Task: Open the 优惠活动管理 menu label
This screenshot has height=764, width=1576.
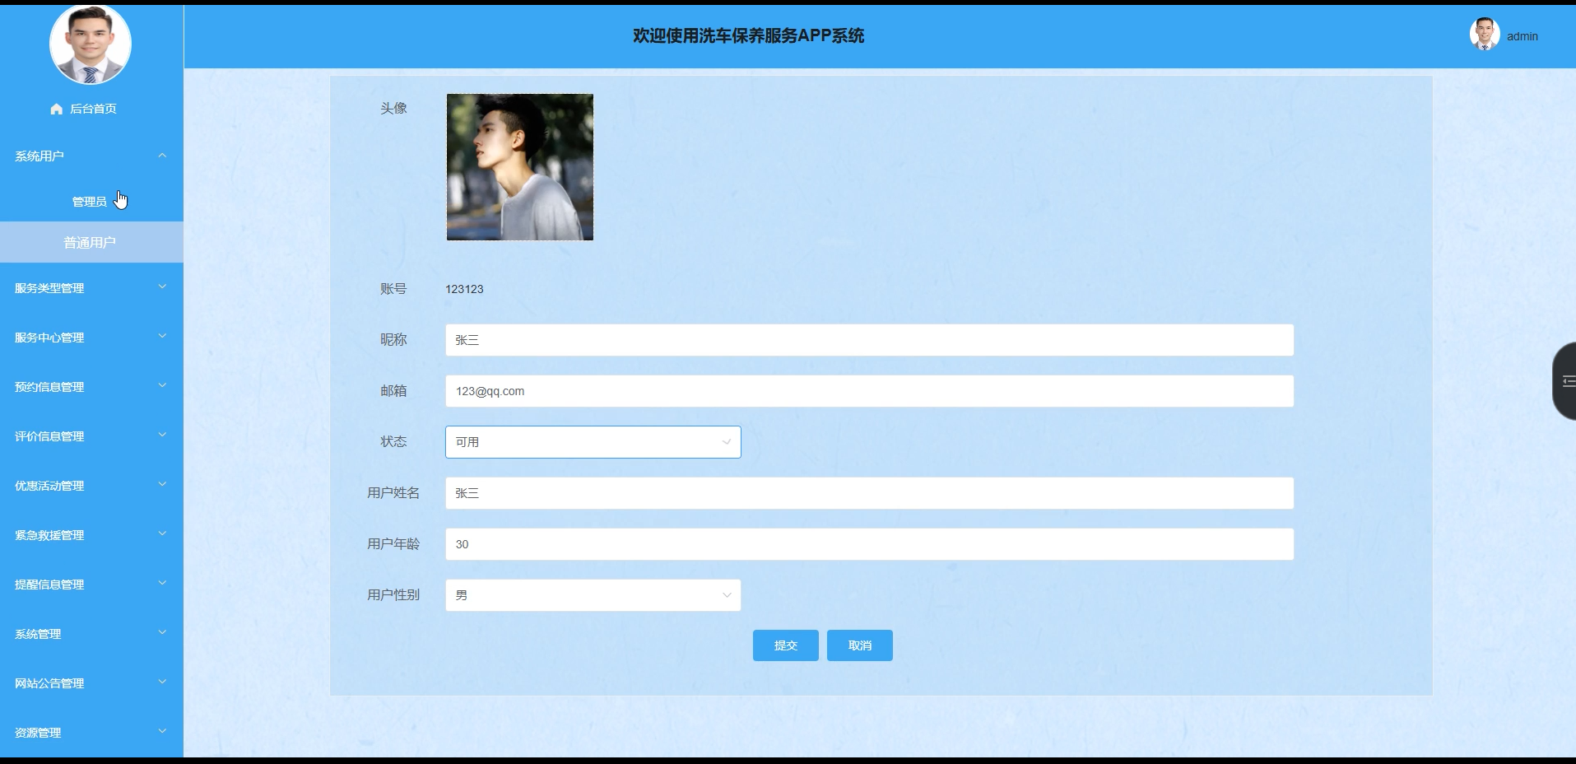Action: 49,486
